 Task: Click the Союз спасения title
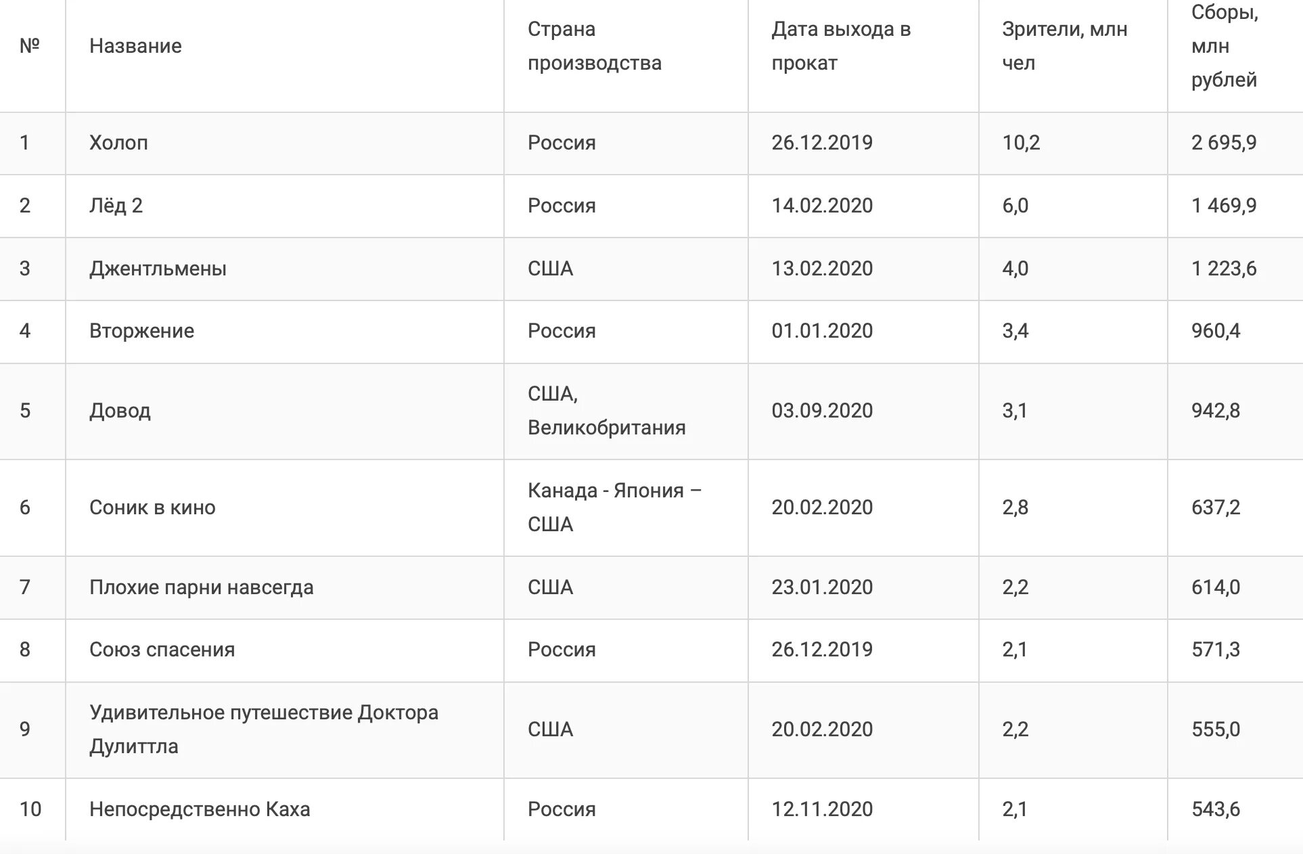pyautogui.click(x=162, y=650)
